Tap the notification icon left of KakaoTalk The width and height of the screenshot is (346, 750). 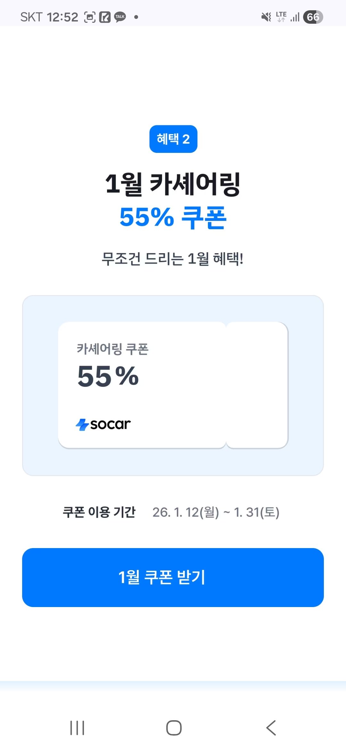coord(105,17)
